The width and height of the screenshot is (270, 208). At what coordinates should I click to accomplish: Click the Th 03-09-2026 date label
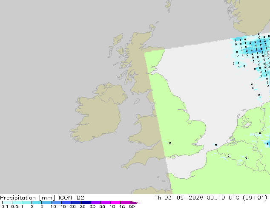[x=179, y=198]
